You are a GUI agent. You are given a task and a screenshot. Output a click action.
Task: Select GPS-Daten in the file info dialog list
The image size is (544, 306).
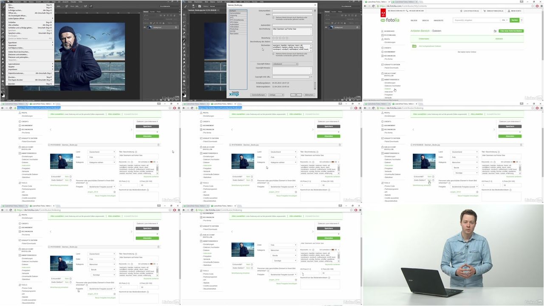(238, 22)
